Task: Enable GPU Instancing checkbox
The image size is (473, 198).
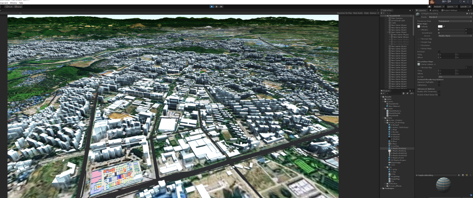Action: (x=439, y=92)
